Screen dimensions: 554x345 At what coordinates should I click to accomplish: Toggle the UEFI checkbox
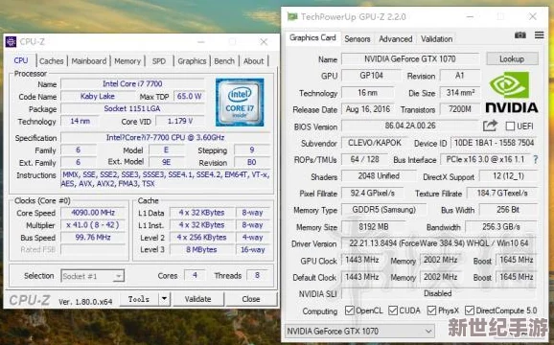pyautogui.click(x=510, y=126)
